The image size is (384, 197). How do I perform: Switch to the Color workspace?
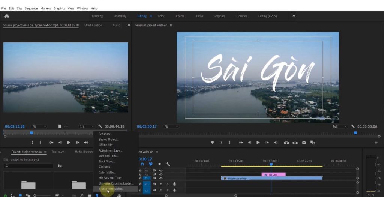pyautogui.click(x=161, y=16)
